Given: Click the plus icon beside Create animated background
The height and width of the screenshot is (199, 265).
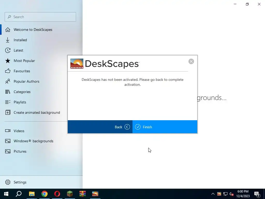Looking at the screenshot, I should click(x=8, y=112).
